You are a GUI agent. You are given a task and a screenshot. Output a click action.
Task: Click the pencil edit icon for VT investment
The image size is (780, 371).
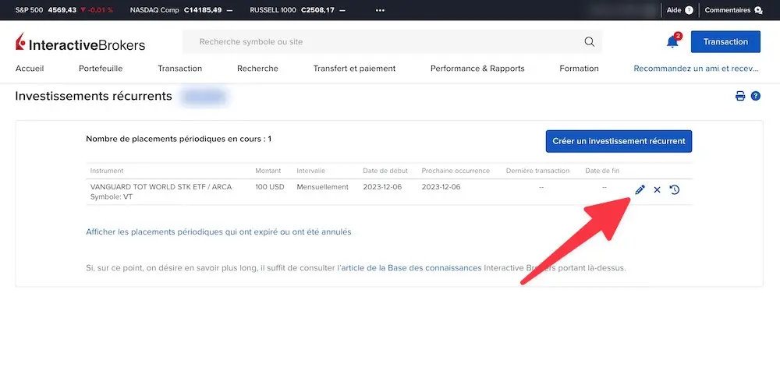click(x=640, y=189)
